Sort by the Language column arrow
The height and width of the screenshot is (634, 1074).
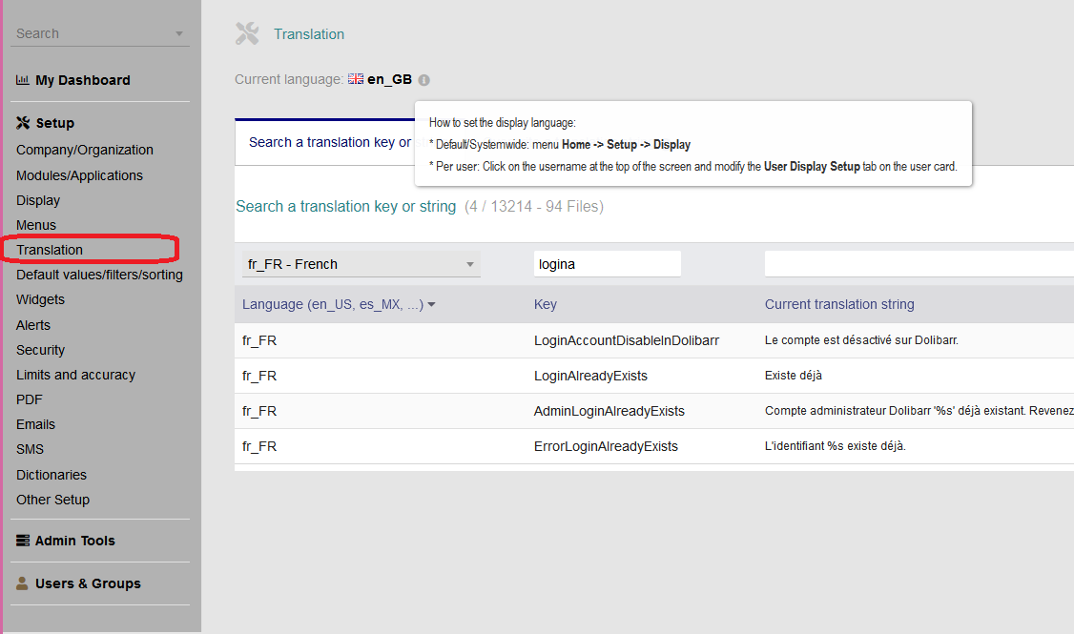[x=431, y=305]
